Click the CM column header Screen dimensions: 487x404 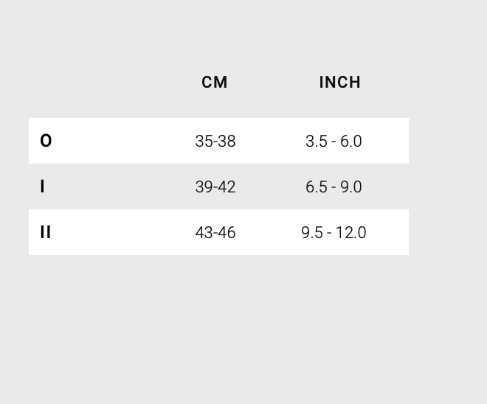click(215, 83)
